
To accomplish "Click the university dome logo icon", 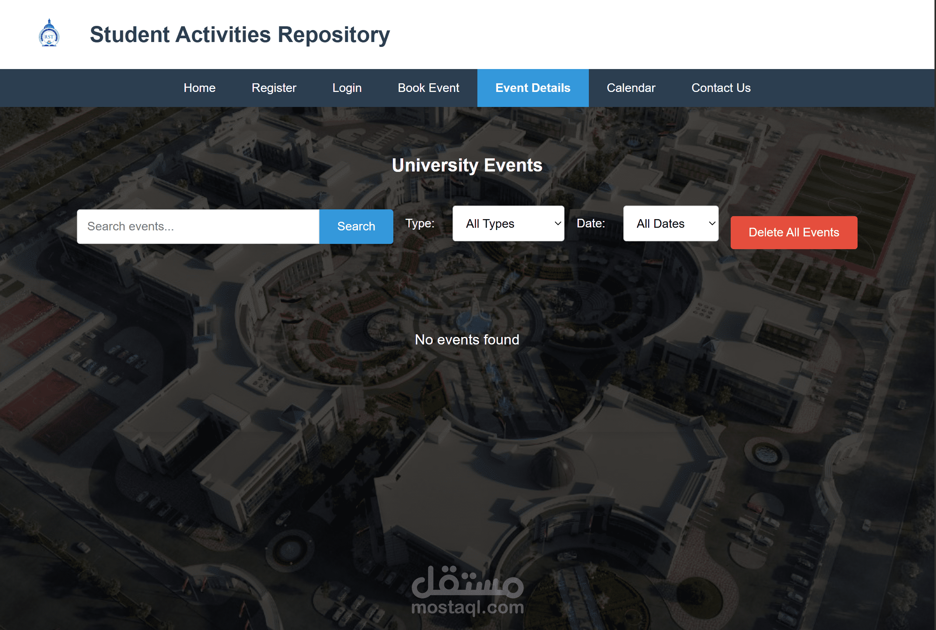I will pos(49,34).
